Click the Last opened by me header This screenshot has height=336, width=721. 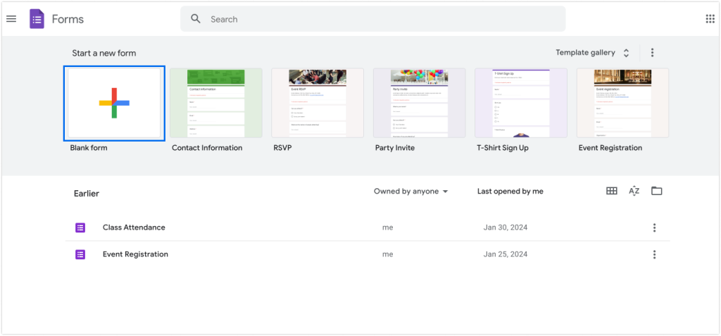[x=510, y=192]
